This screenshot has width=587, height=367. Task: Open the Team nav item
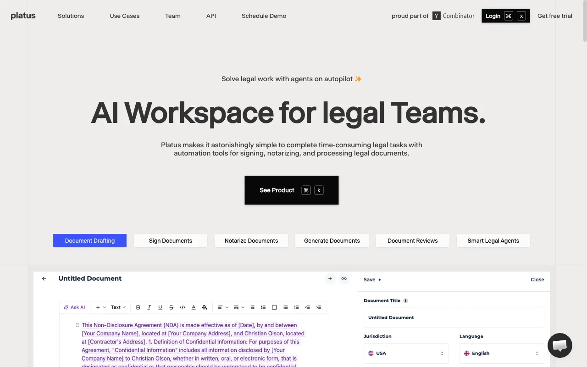pyautogui.click(x=173, y=16)
